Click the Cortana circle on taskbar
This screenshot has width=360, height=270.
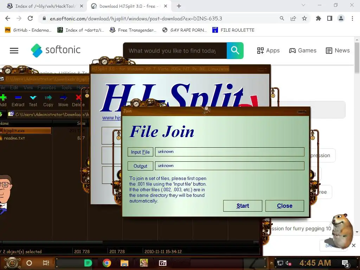click(x=29, y=263)
